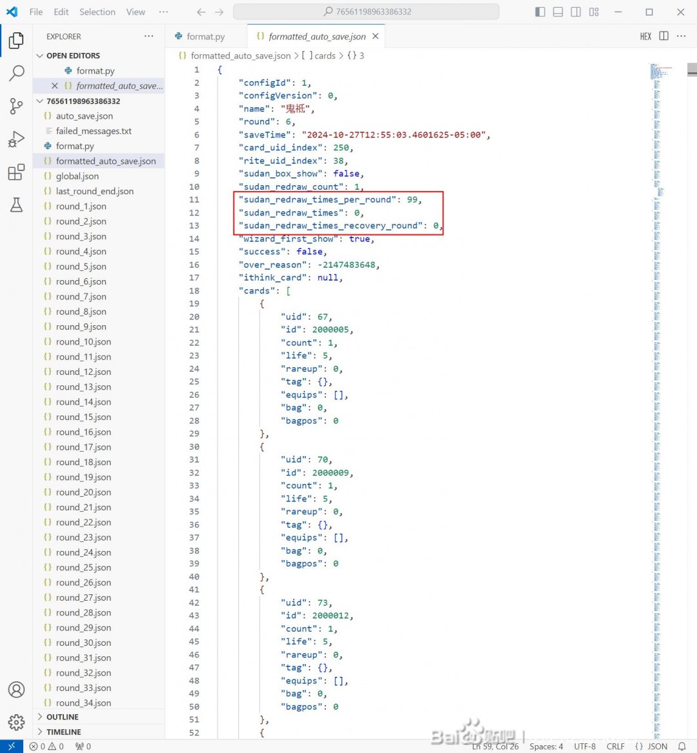This screenshot has width=697, height=753.
Task: Change CRLF end of line sequence
Action: [615, 747]
